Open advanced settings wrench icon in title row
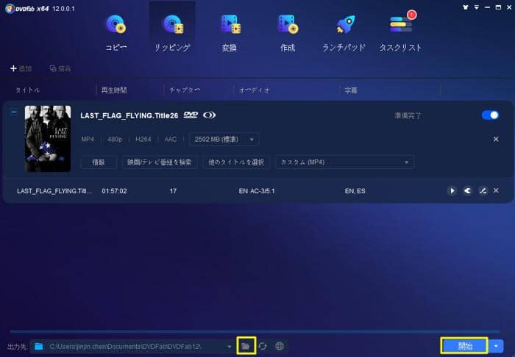 pyautogui.click(x=467, y=191)
